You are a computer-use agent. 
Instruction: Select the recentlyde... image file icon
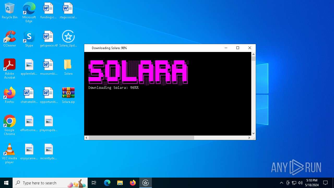tap(49, 152)
